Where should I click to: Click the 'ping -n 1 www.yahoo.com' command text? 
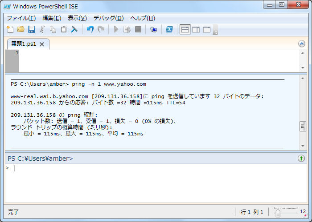(109, 84)
